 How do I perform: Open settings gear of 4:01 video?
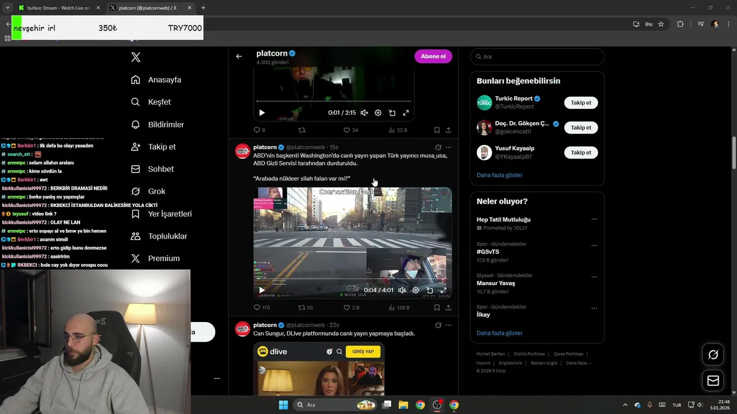(x=416, y=290)
